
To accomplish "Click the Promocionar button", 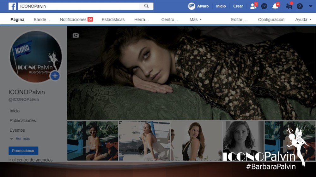I will [23, 151].
